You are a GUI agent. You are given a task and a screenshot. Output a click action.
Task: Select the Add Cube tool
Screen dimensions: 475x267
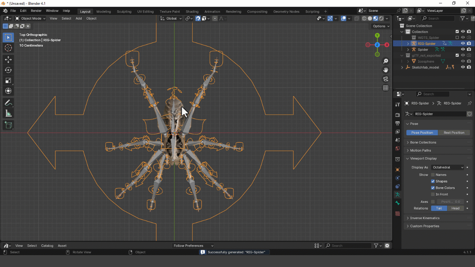(x=8, y=125)
